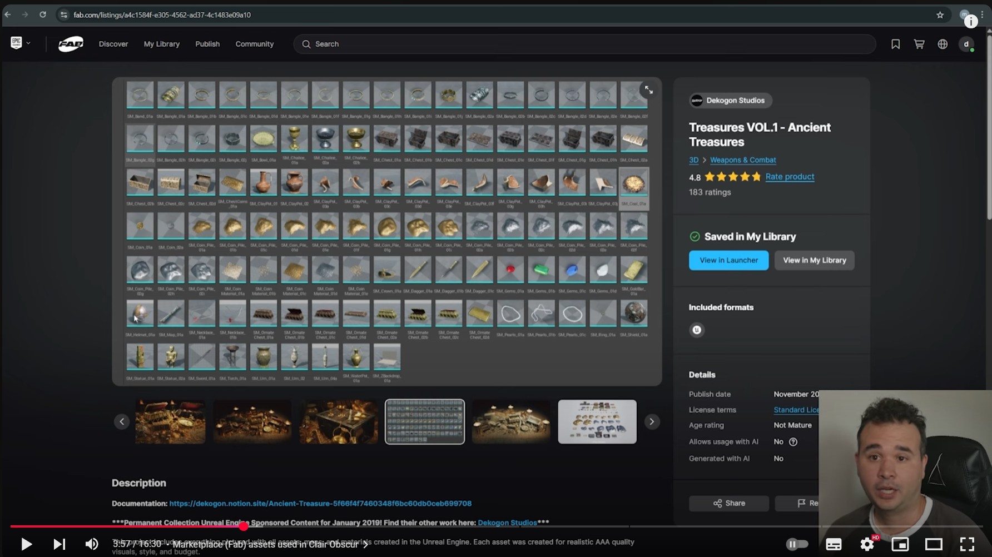Open the Publish menu
The height and width of the screenshot is (557, 992).
(x=207, y=44)
